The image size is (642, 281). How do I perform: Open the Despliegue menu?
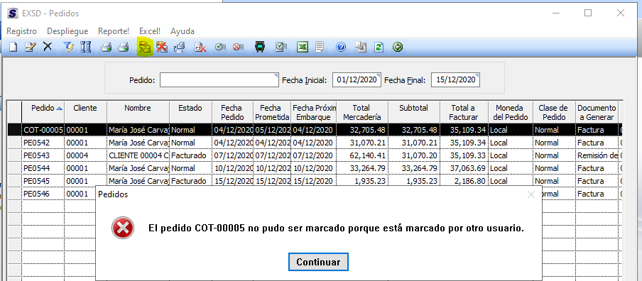67,31
